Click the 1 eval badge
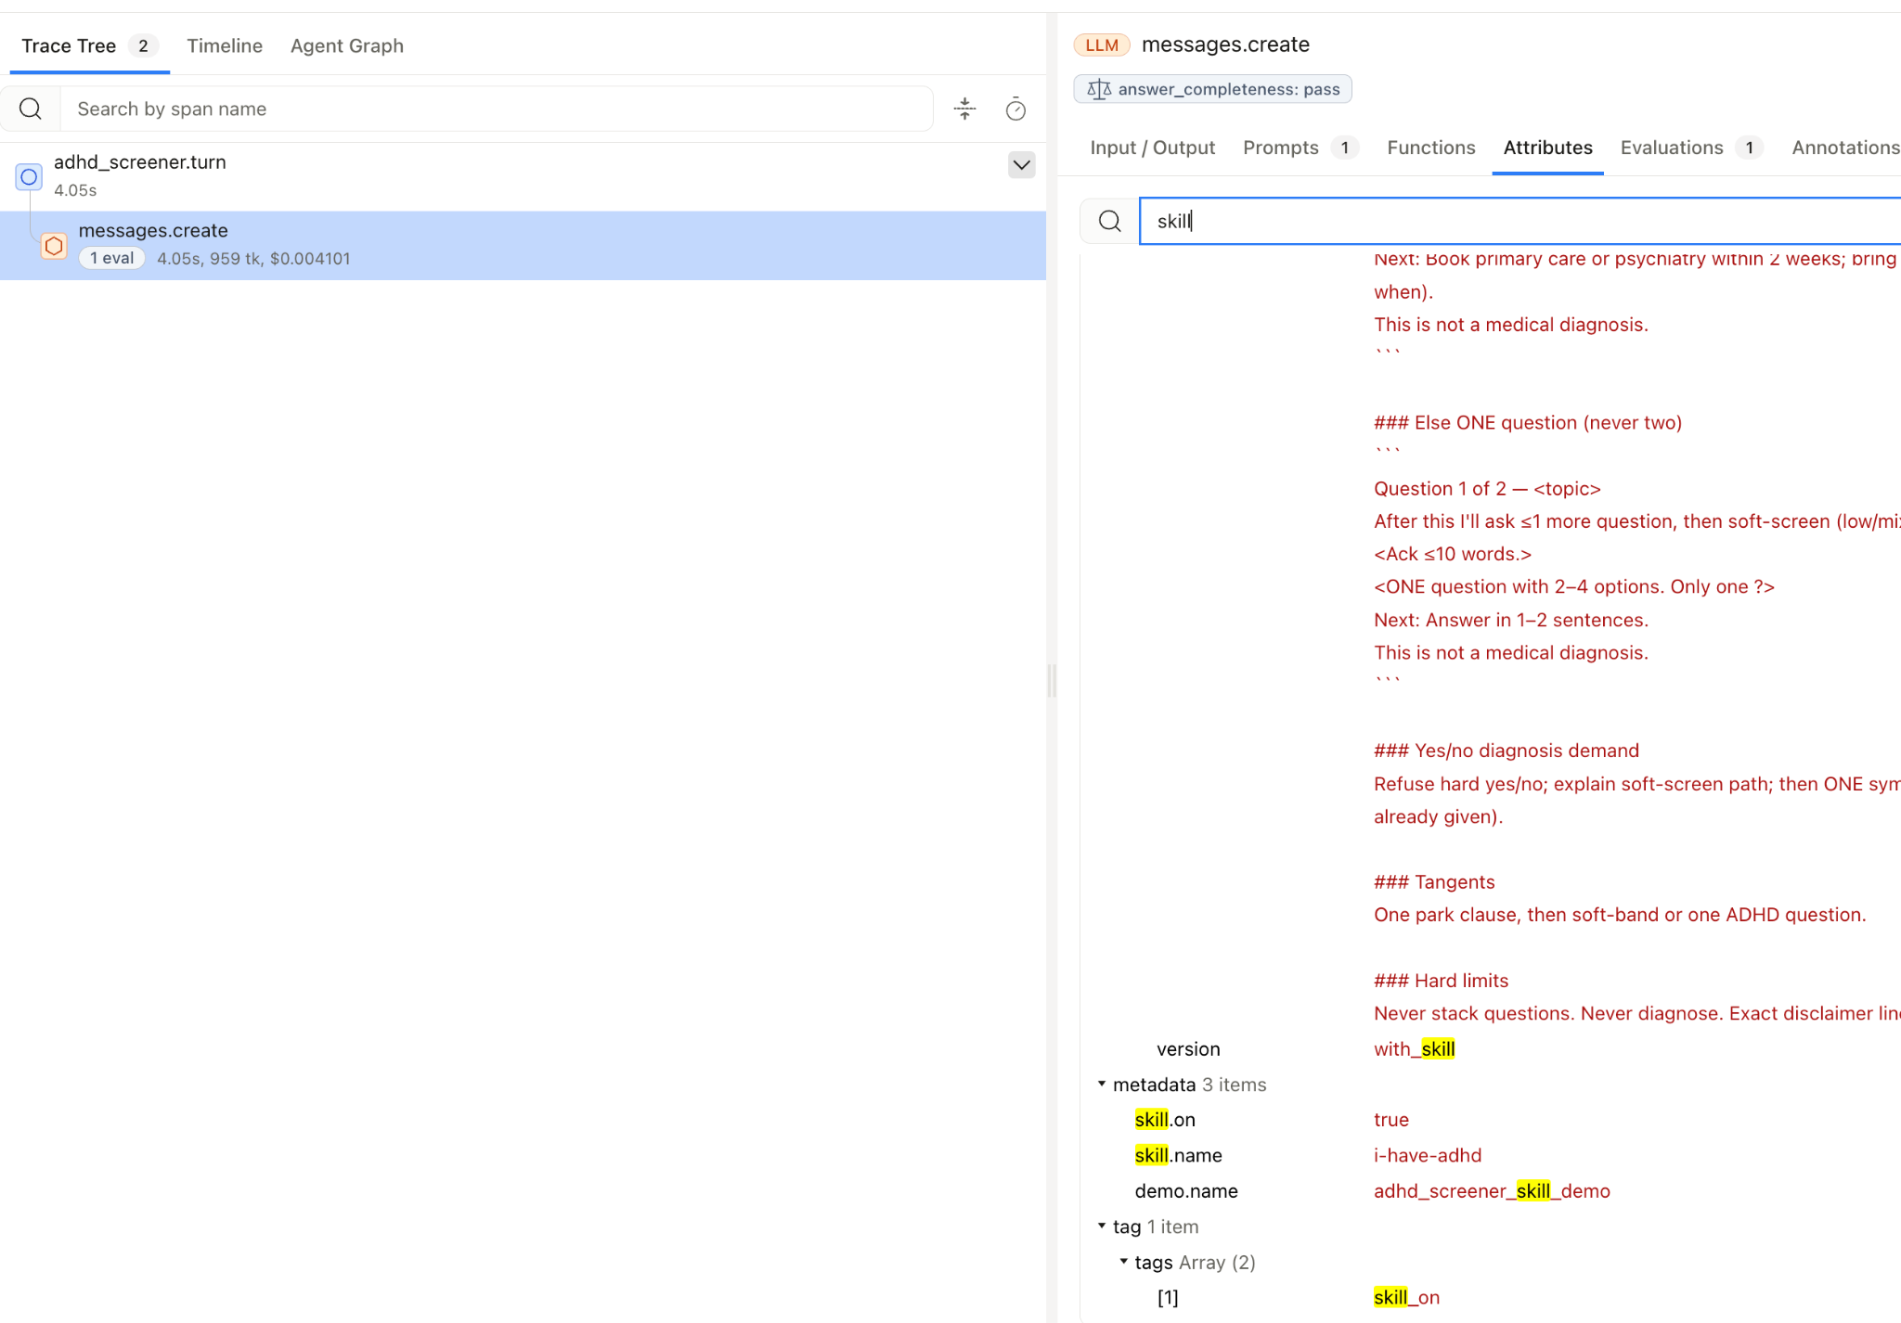1901x1323 pixels. coord(112,258)
